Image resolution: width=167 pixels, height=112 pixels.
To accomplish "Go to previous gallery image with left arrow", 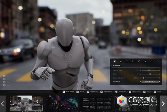I will (x=3, y=104).
